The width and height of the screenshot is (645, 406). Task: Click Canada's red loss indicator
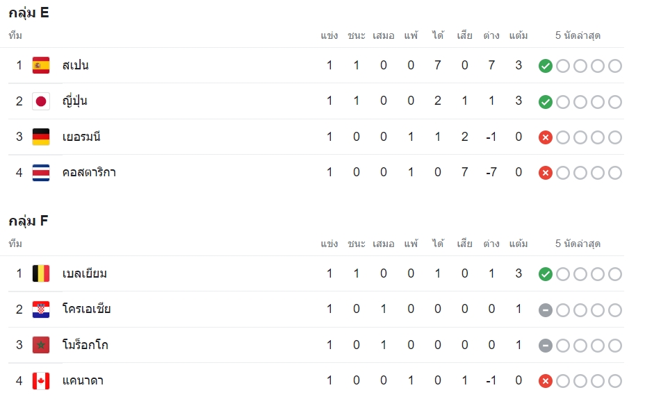click(x=546, y=381)
